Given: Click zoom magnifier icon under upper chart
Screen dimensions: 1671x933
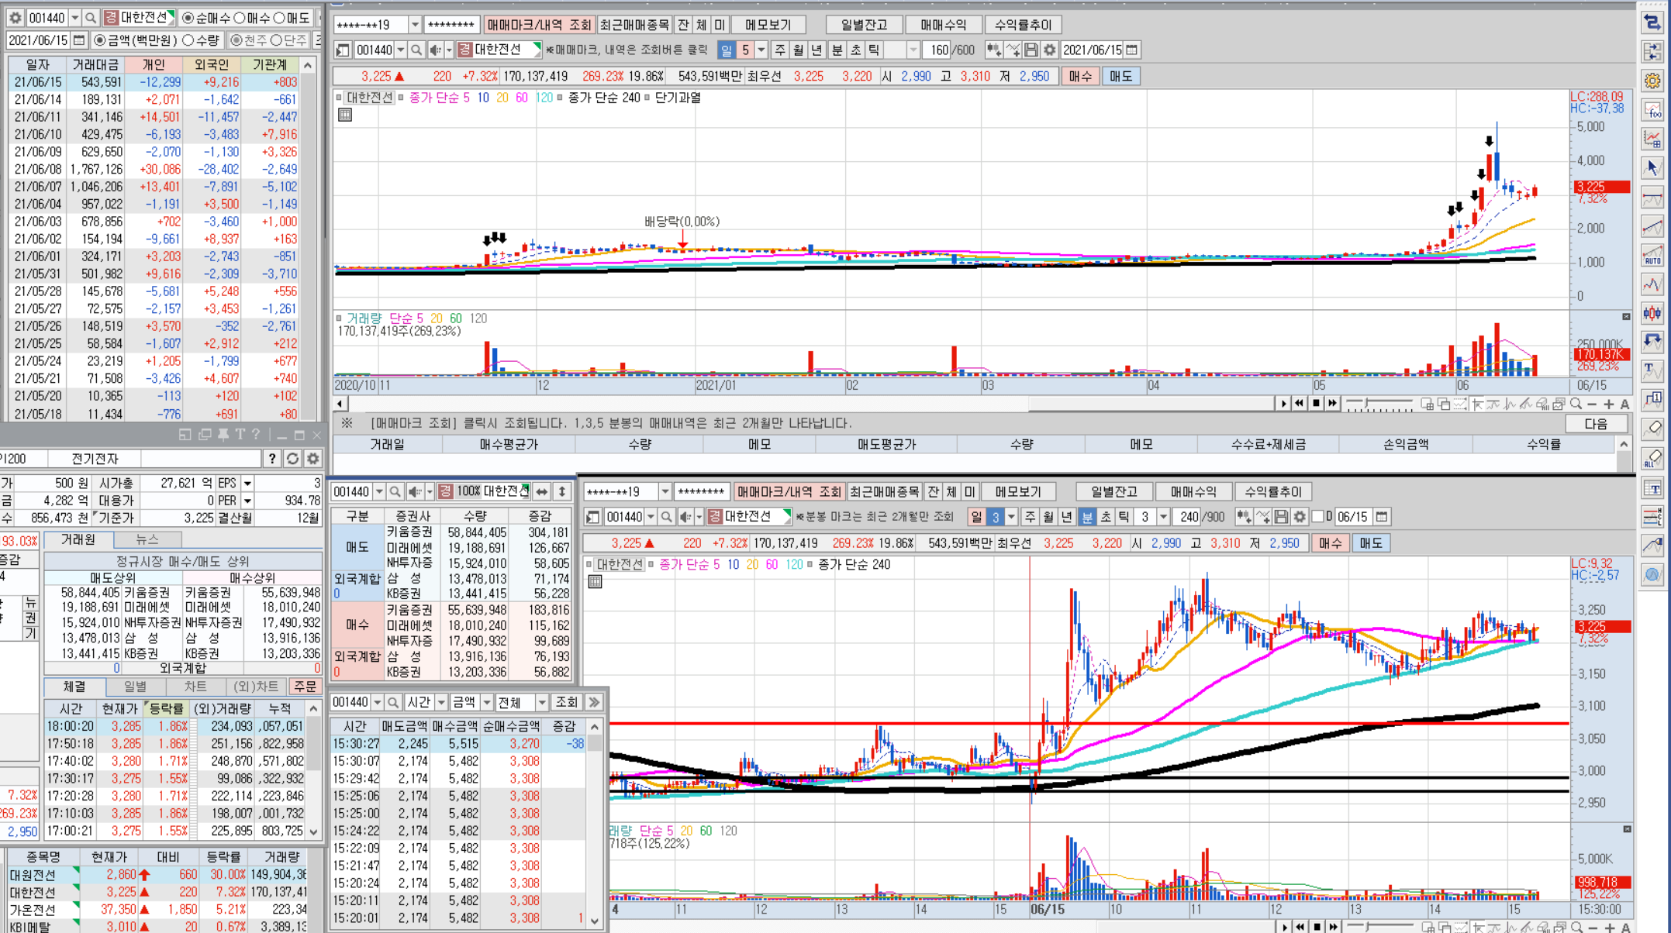Looking at the screenshot, I should point(1576,404).
